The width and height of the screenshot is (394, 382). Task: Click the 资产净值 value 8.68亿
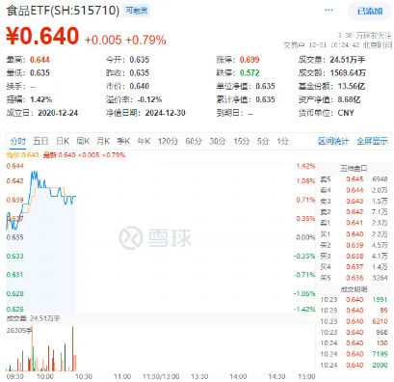[349, 99]
